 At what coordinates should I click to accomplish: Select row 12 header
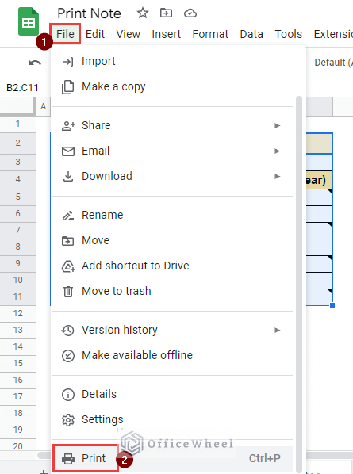(17, 313)
